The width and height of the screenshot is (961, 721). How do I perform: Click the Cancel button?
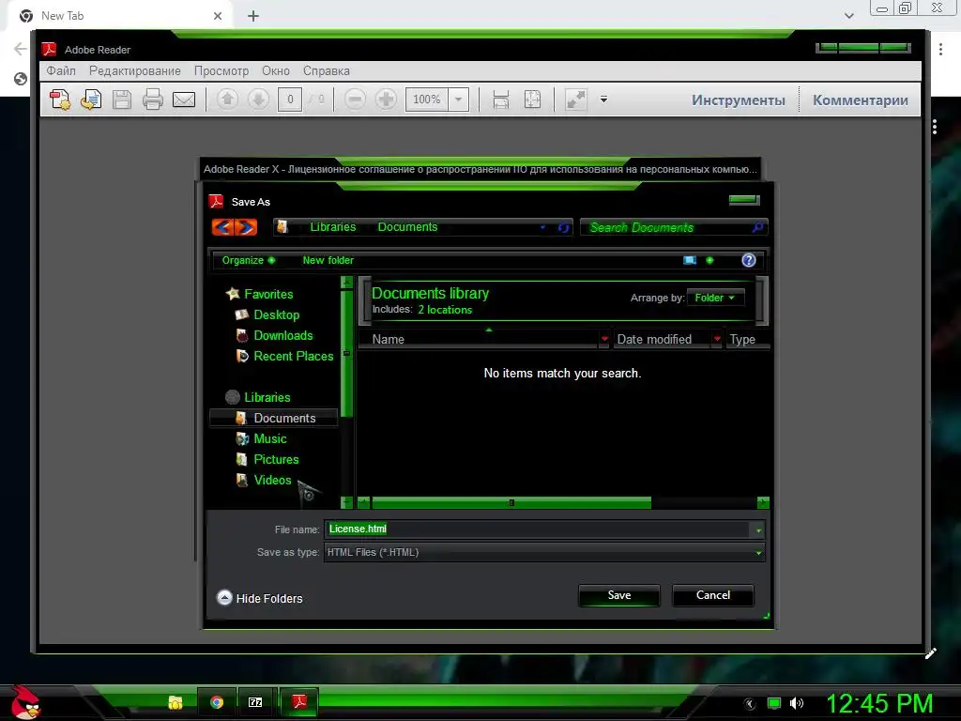pos(713,595)
